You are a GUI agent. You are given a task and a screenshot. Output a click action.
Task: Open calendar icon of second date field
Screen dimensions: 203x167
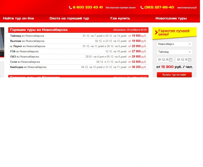(x=190, y=60)
